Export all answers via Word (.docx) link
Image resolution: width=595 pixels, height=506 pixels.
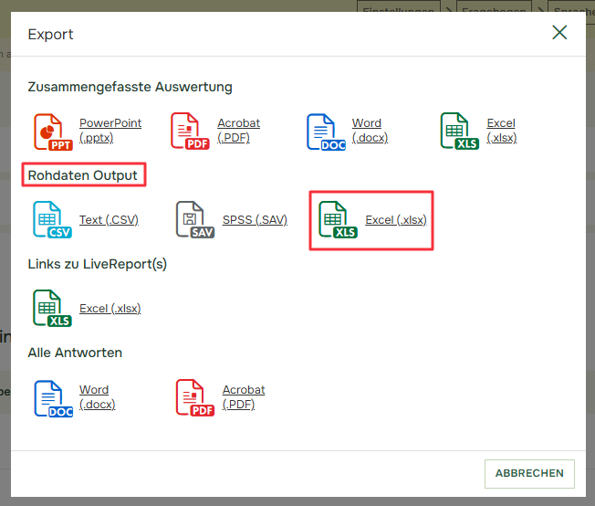[97, 397]
